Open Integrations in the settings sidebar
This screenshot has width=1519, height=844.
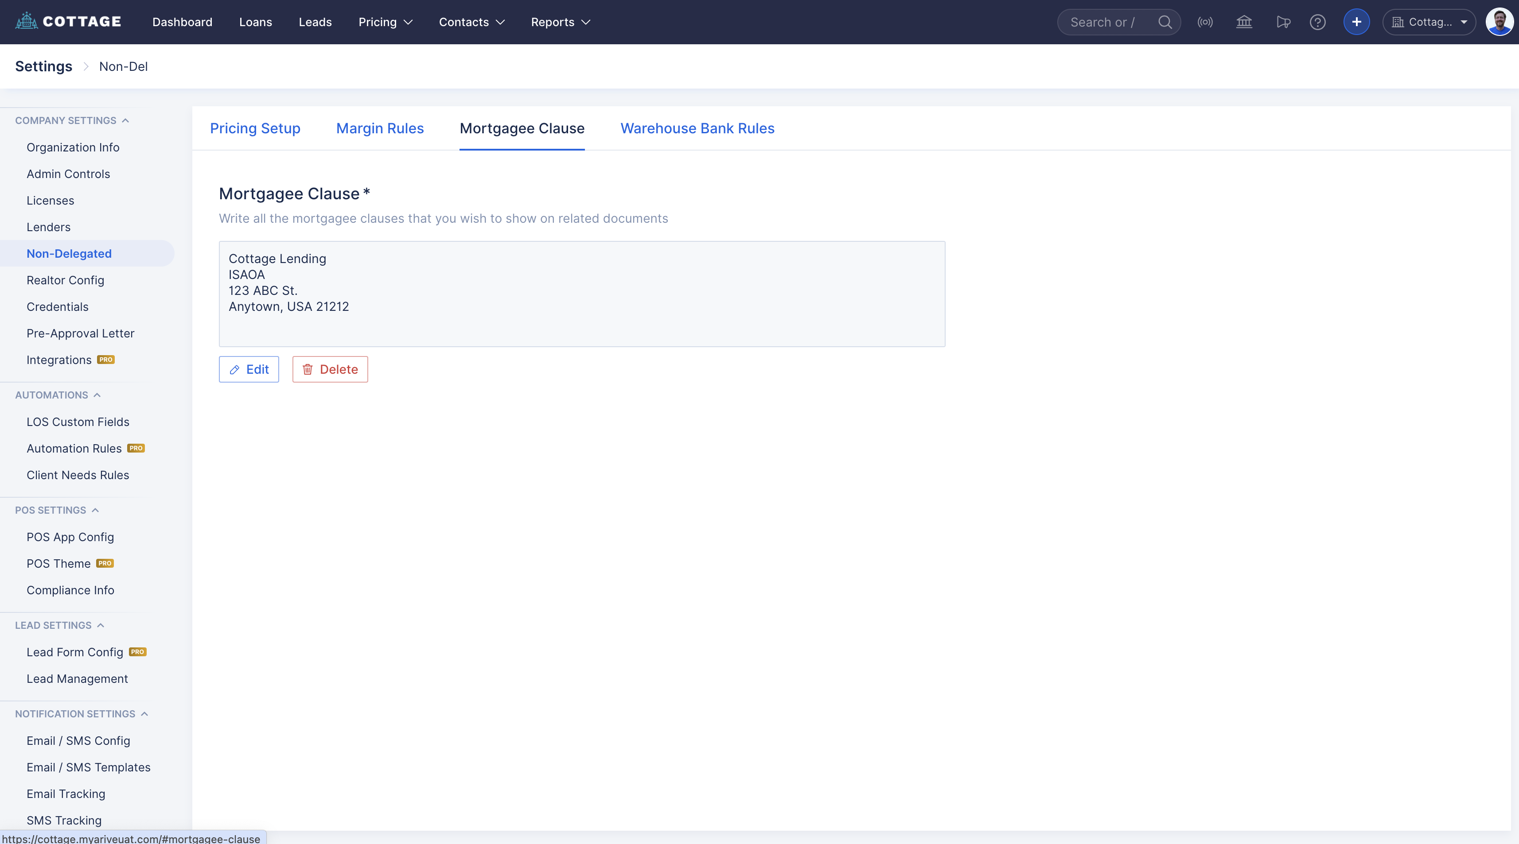point(59,360)
